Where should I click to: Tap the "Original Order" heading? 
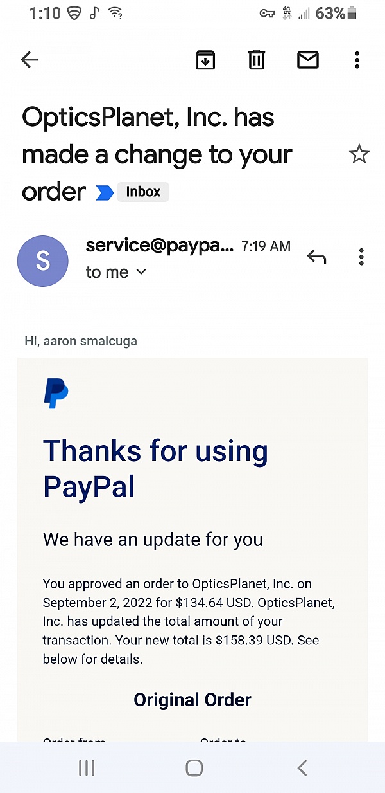click(x=193, y=700)
